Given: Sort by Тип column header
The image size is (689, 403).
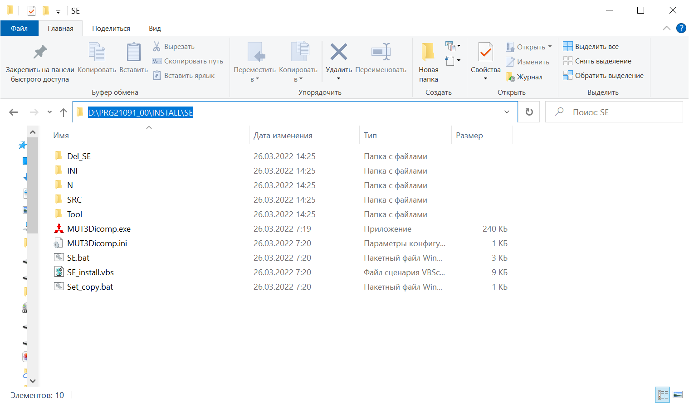Looking at the screenshot, I should [x=406, y=136].
